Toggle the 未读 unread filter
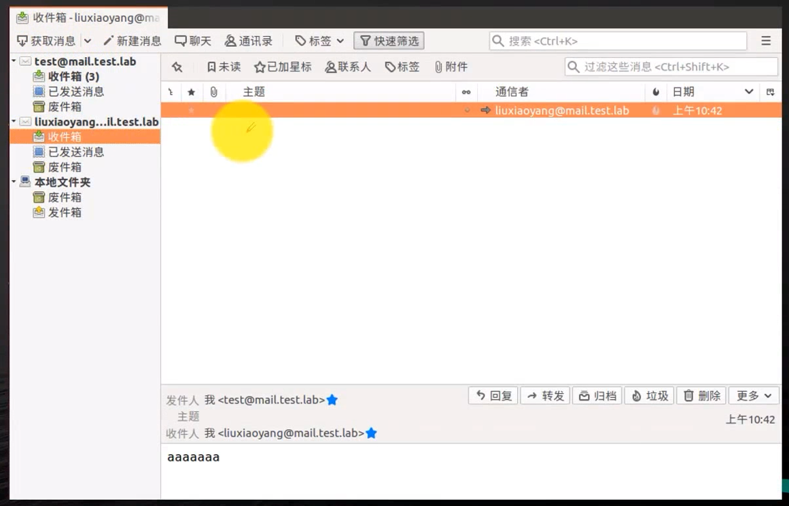Viewport: 789px width, 506px height. [224, 67]
